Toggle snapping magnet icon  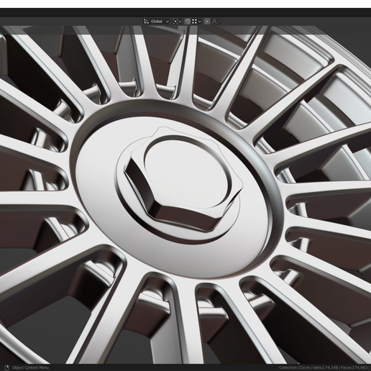188,22
